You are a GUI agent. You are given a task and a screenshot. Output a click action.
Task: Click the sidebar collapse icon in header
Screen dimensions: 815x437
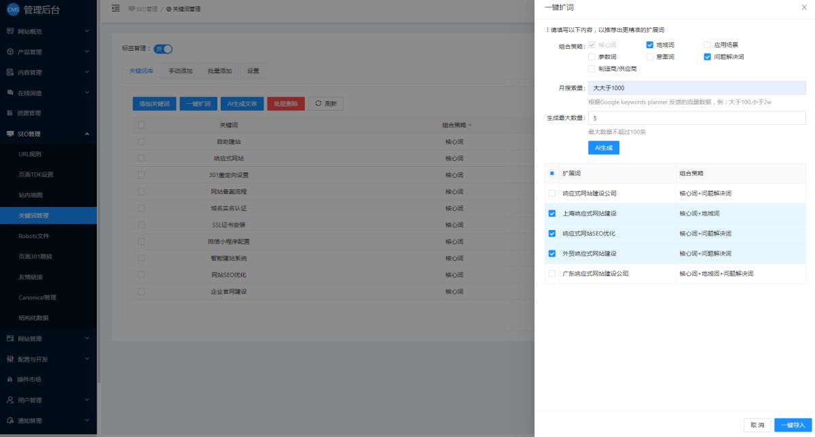tap(115, 9)
